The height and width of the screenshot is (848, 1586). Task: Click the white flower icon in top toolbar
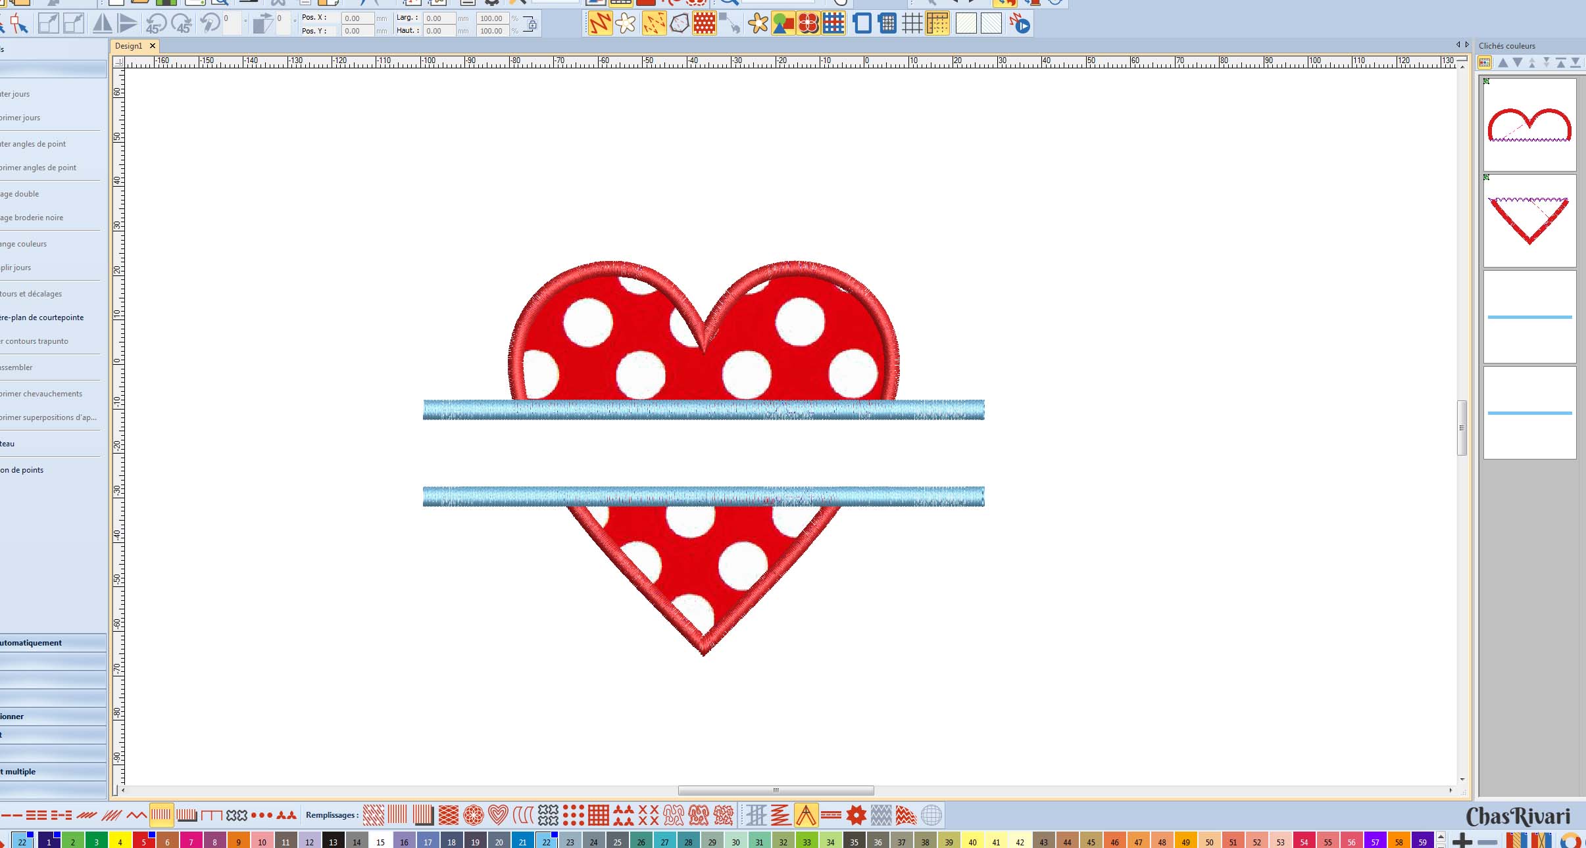point(626,24)
